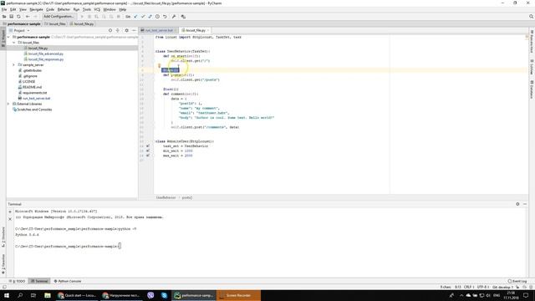Open the Refactor menu
This screenshot has height=301, width=535.
[64, 9]
